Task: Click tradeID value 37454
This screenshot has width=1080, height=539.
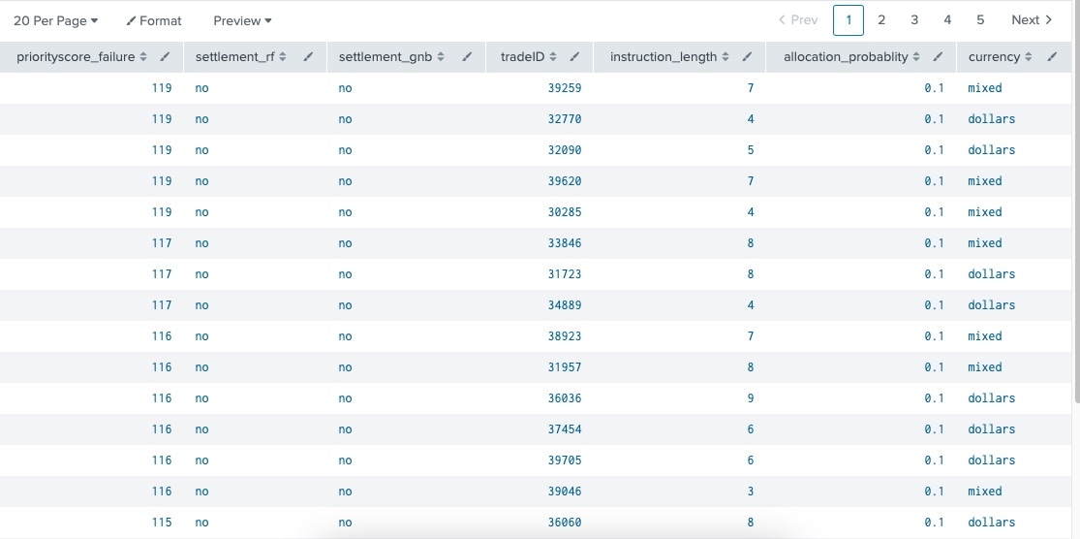Action: pyautogui.click(x=565, y=429)
